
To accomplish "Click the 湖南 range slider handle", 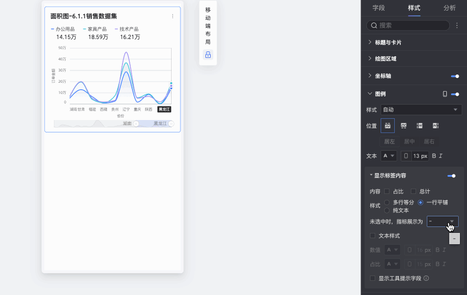I will (x=136, y=124).
